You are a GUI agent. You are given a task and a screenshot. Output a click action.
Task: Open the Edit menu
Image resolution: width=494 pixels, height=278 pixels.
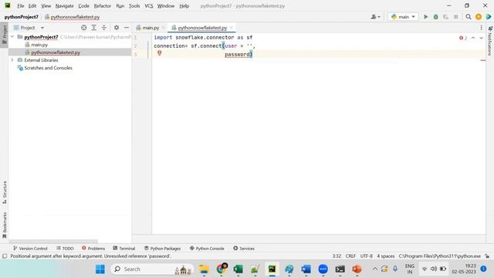click(32, 5)
